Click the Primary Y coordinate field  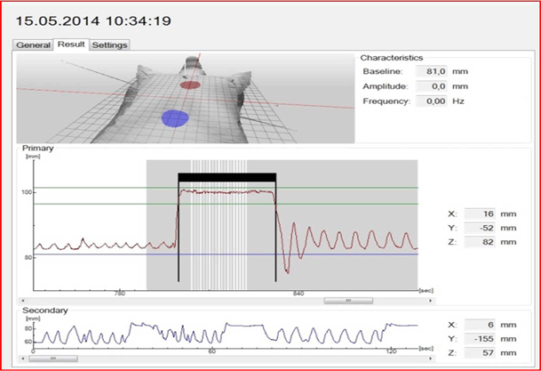tap(481, 228)
